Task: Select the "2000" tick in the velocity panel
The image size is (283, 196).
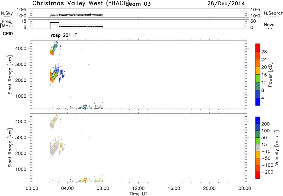Action: pos(21,153)
